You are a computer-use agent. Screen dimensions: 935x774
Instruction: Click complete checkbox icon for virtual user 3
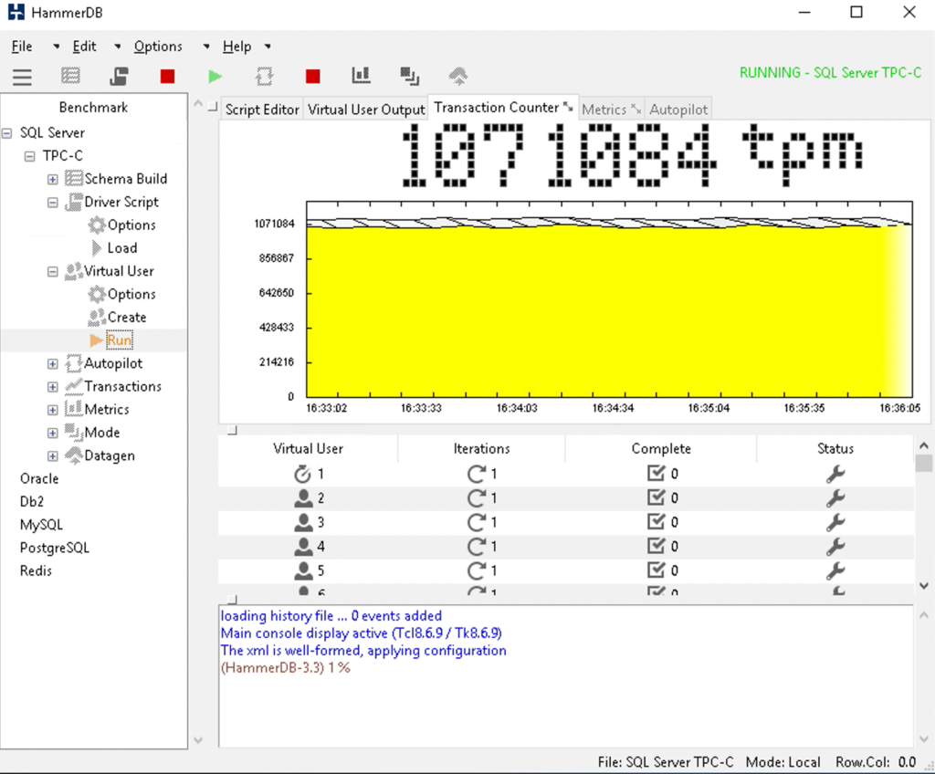click(x=656, y=522)
